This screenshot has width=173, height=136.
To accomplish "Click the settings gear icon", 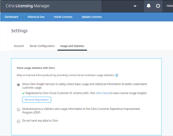I will 158,6.
